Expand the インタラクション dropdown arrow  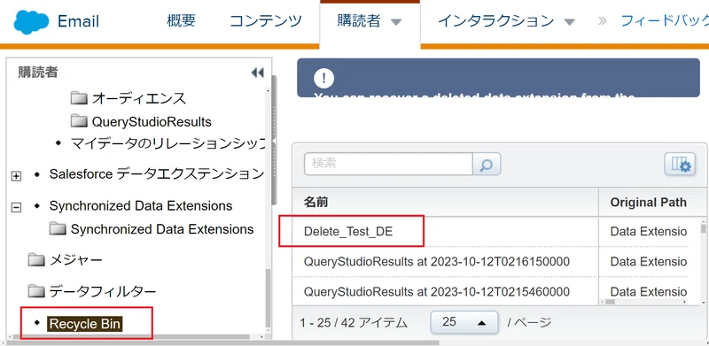coord(570,22)
